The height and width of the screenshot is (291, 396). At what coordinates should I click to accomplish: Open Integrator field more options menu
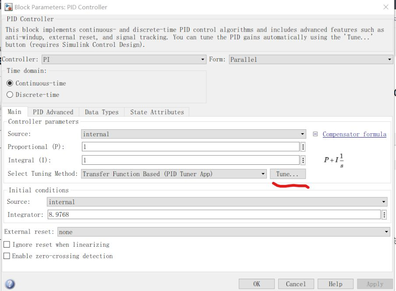point(384,215)
